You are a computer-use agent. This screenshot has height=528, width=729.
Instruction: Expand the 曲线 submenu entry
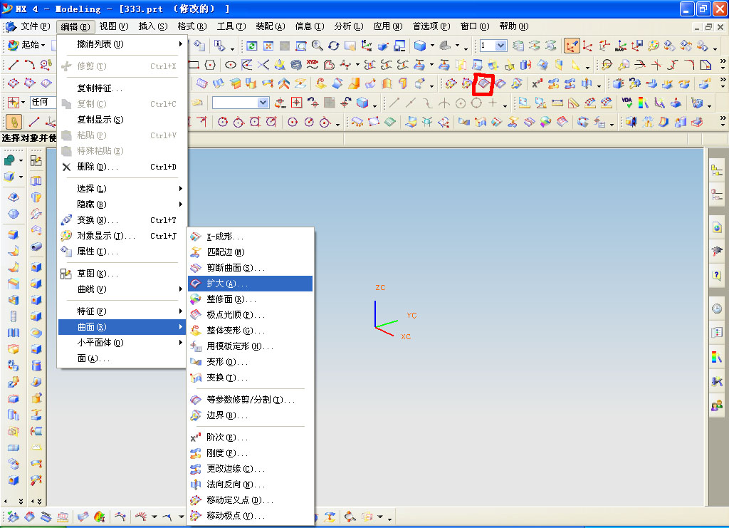coord(122,289)
